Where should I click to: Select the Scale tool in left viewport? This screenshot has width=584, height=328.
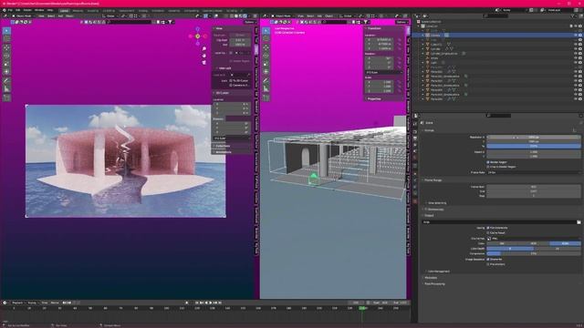pos(6,64)
